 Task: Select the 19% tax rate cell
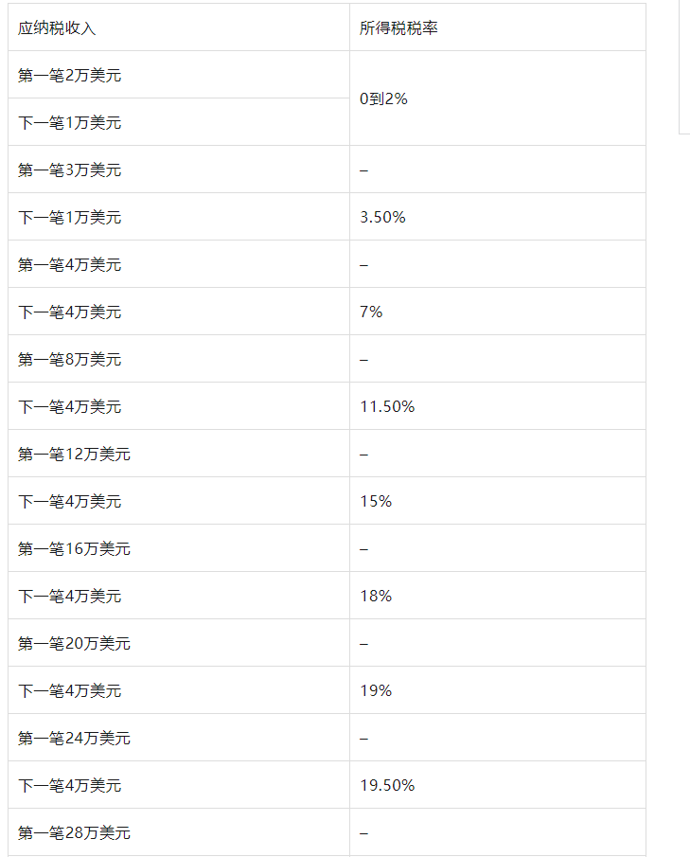pyautogui.click(x=498, y=690)
